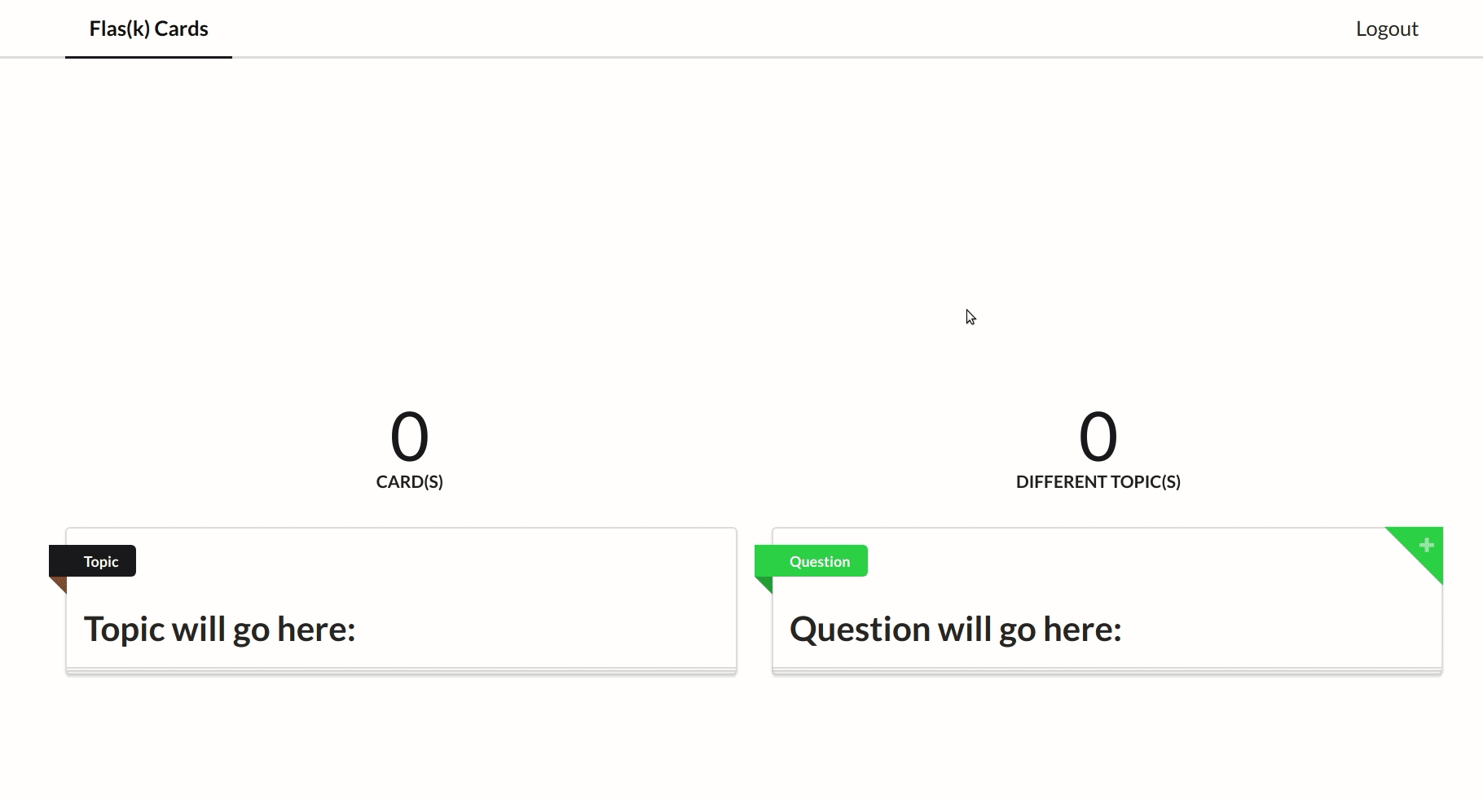Viewport: 1483px width, 799px height.
Task: Click the brown folded corner under Topic ribbon
Action: tap(60, 582)
